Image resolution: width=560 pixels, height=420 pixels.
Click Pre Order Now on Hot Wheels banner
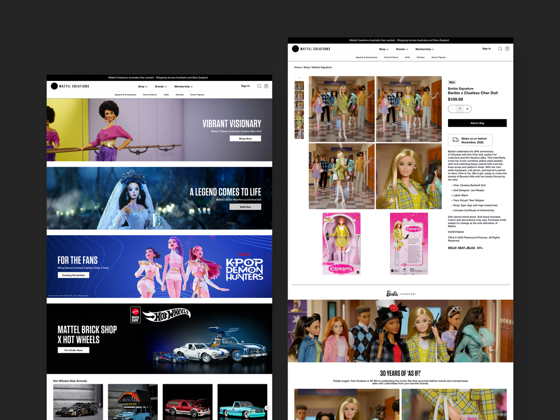tap(73, 350)
